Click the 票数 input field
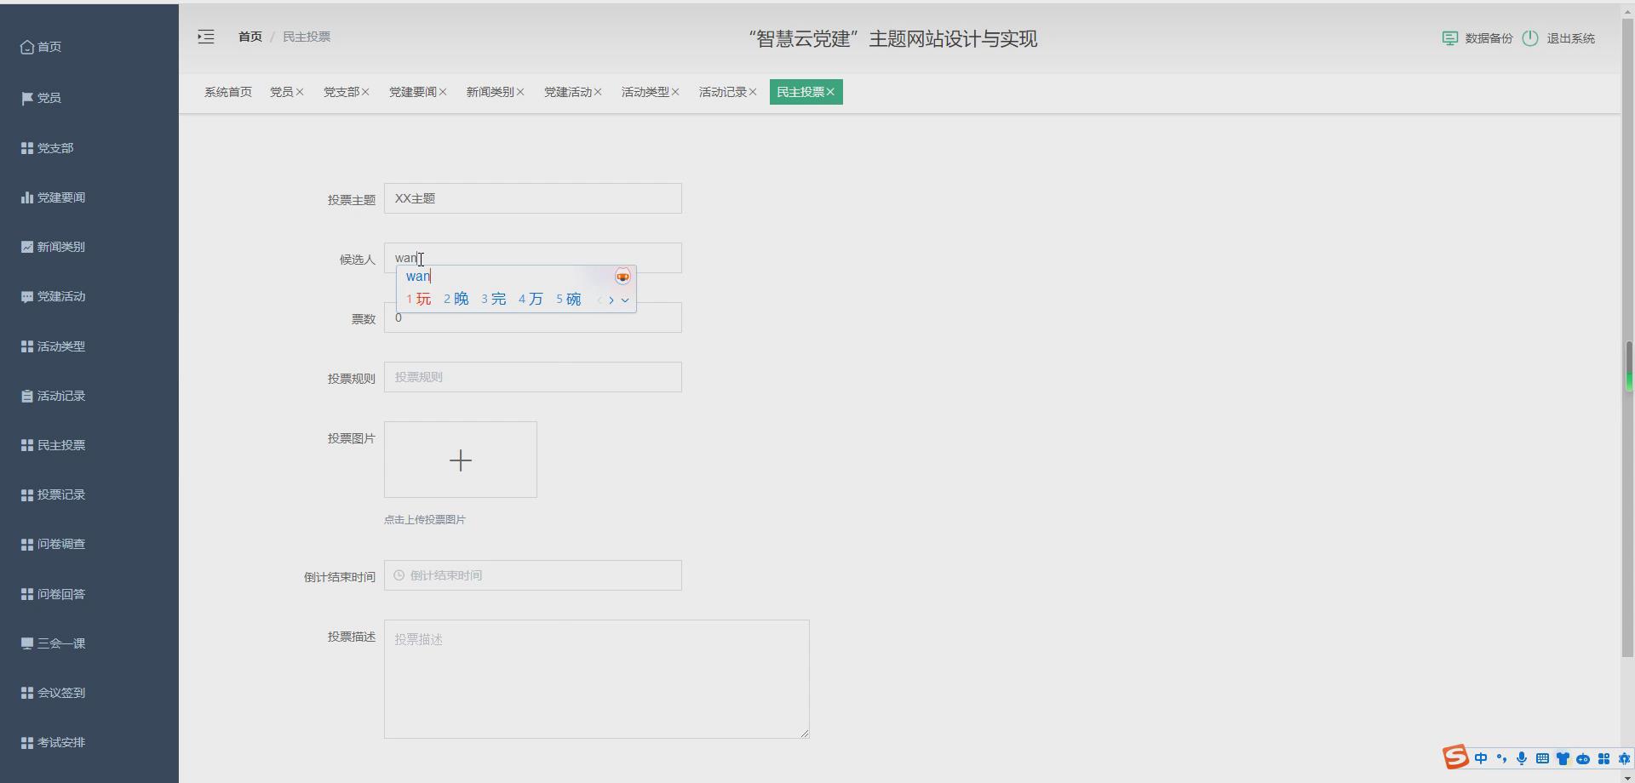The width and height of the screenshot is (1635, 783). tap(533, 317)
